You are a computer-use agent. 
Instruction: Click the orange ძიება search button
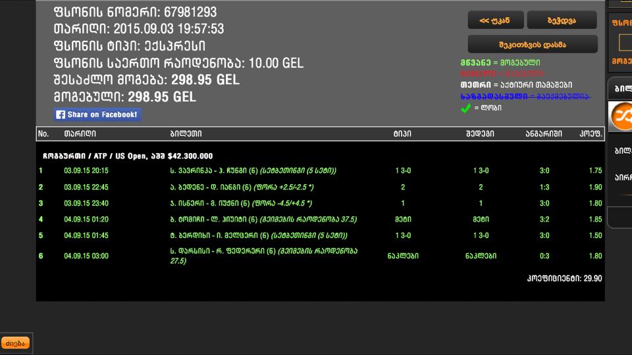coord(15,343)
